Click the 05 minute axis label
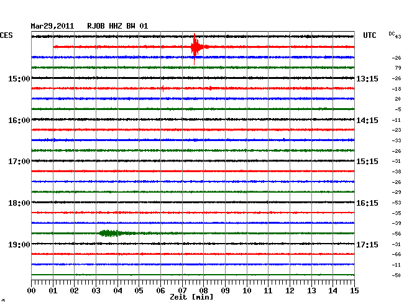404x307 pixels. pos(139,291)
